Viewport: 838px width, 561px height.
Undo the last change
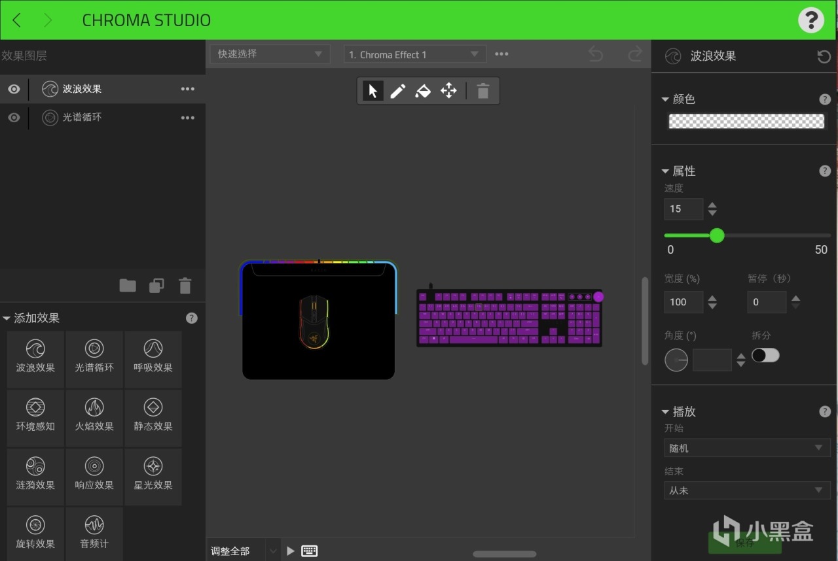click(595, 54)
